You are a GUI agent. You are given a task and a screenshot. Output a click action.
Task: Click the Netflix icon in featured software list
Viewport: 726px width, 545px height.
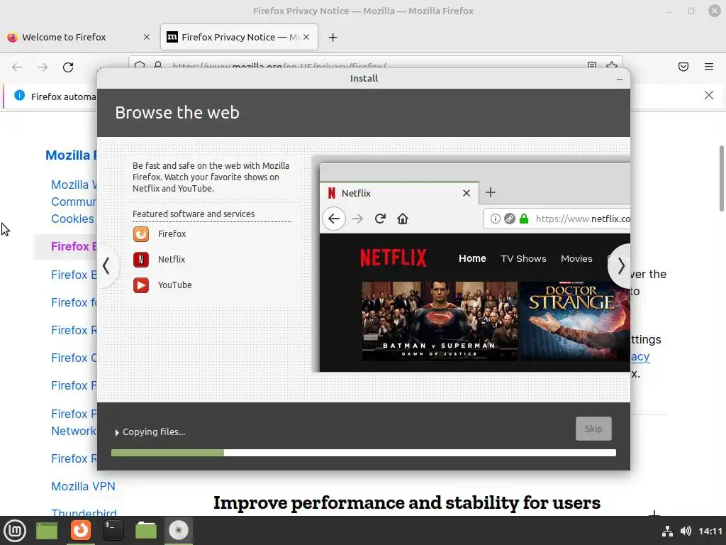click(141, 260)
